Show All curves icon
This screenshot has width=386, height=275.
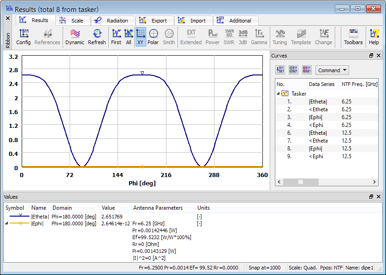pos(129,37)
